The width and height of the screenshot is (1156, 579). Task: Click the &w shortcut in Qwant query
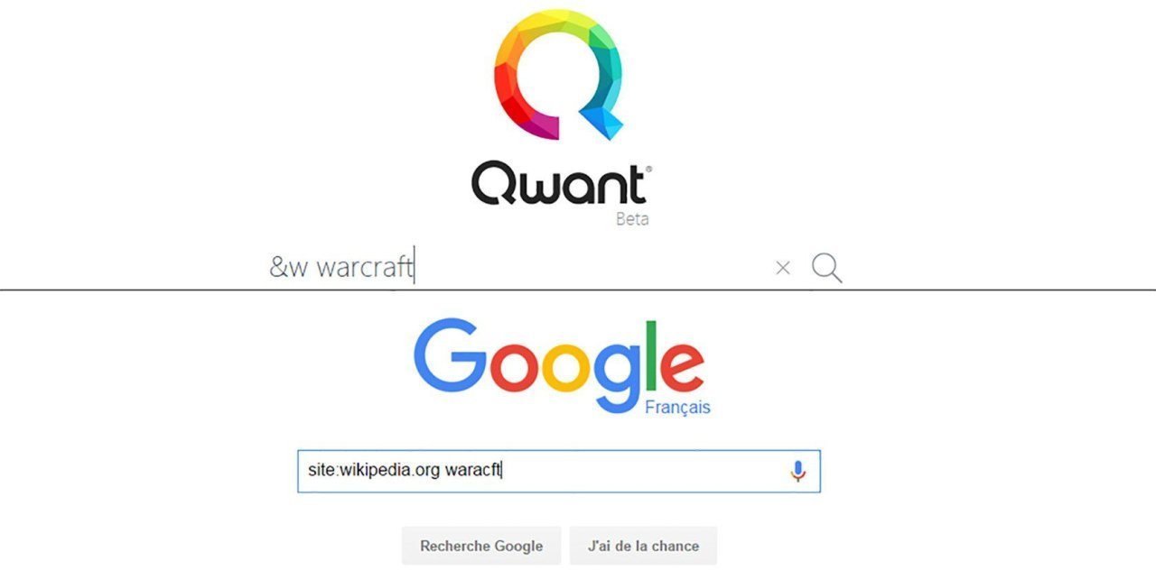(289, 268)
